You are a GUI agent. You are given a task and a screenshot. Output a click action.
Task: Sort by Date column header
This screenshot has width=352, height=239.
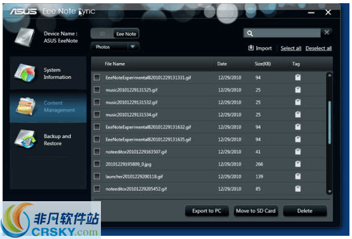click(222, 64)
